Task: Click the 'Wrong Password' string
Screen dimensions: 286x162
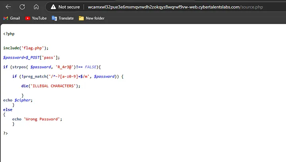Action: 42,119
